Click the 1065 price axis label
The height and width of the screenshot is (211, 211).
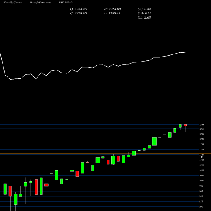click(202, 170)
